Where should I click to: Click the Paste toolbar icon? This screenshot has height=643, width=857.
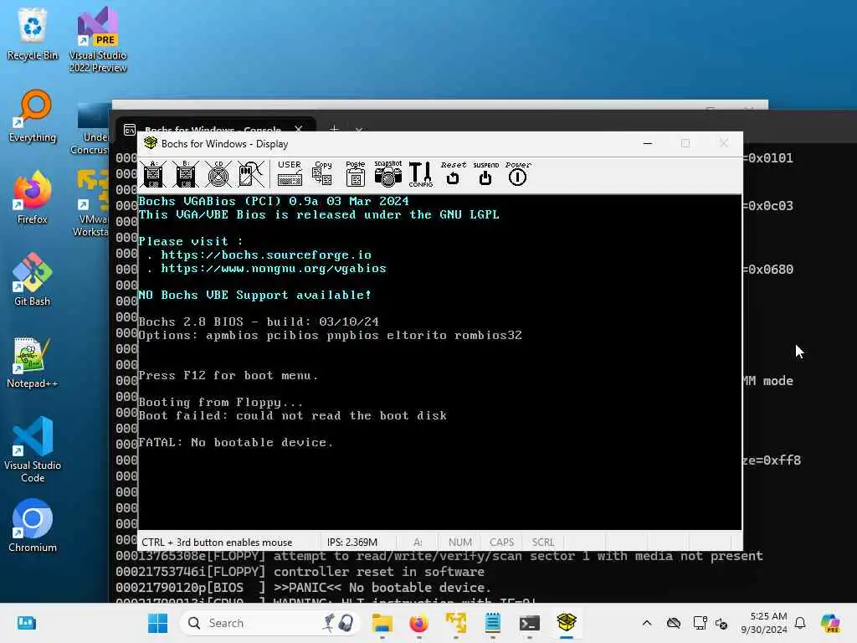355,174
